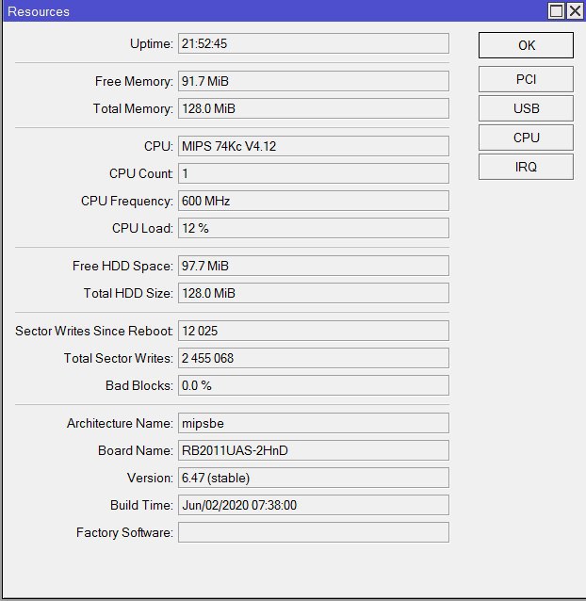Open the CPU details window
The image size is (586, 601).
[526, 138]
